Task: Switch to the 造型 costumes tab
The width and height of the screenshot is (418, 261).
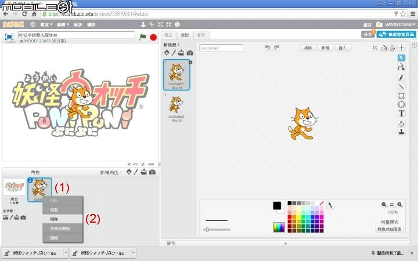Action: point(185,35)
